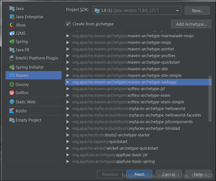Image resolution: width=216 pixels, height=181 pixels.
Task: Click the Groovy G icon
Action: pyautogui.click(x=12, y=84)
